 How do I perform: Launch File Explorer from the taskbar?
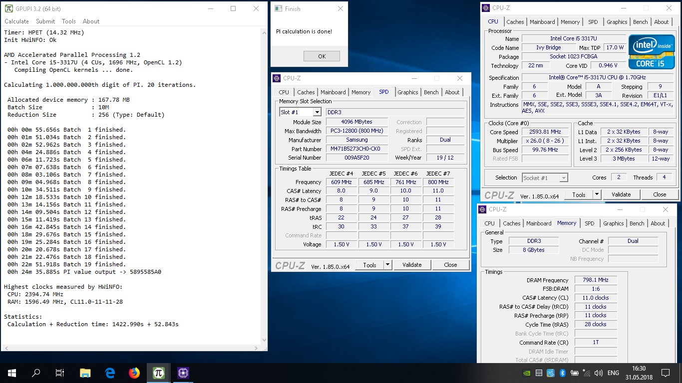pos(85,373)
